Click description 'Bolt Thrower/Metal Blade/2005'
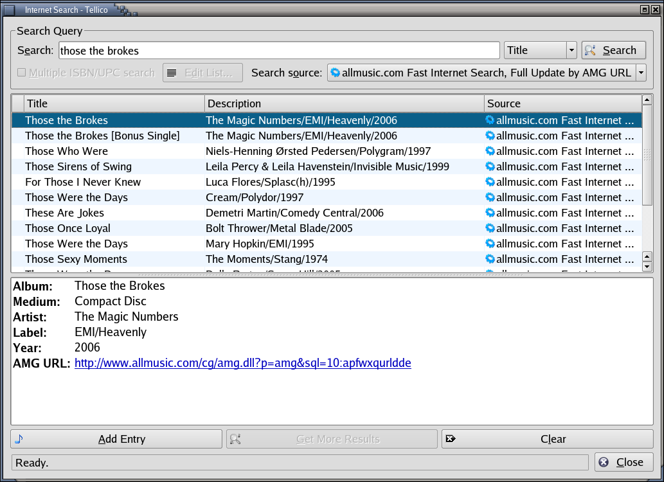Screen dimensions: 664x482 pyautogui.click(x=279, y=228)
